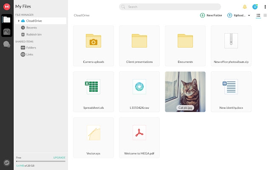Open the Cloud Drive files icon in left rail

click(6, 20)
